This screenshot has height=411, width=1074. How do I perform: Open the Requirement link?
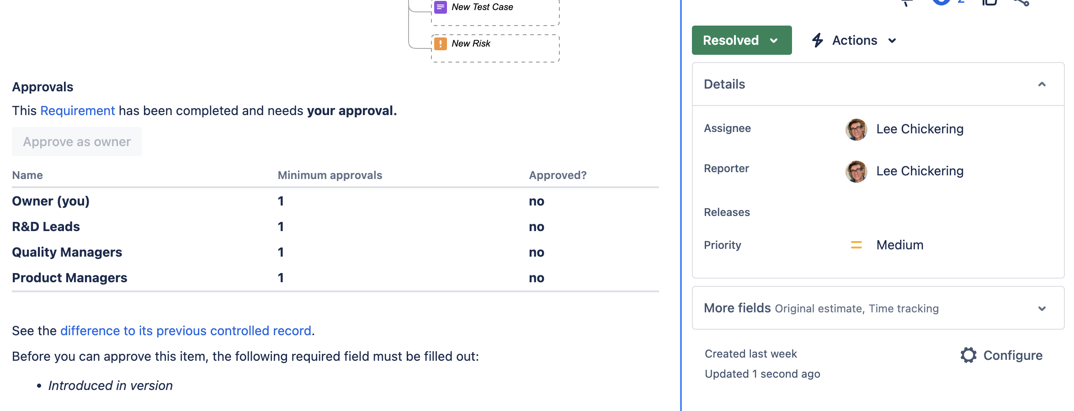[x=77, y=111]
